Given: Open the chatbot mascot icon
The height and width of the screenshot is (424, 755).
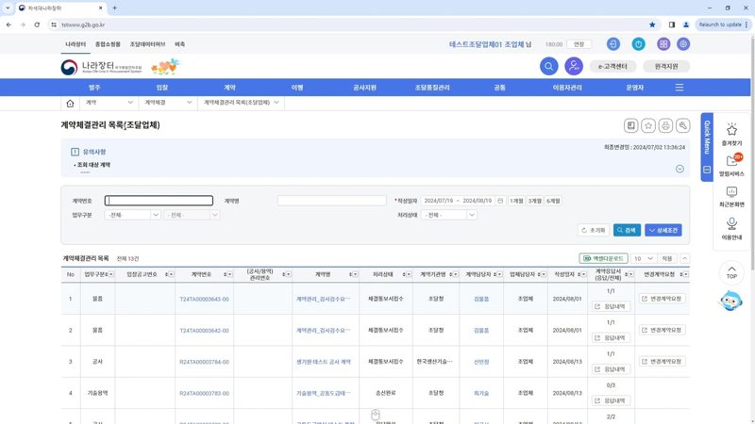Looking at the screenshot, I should click(x=730, y=301).
